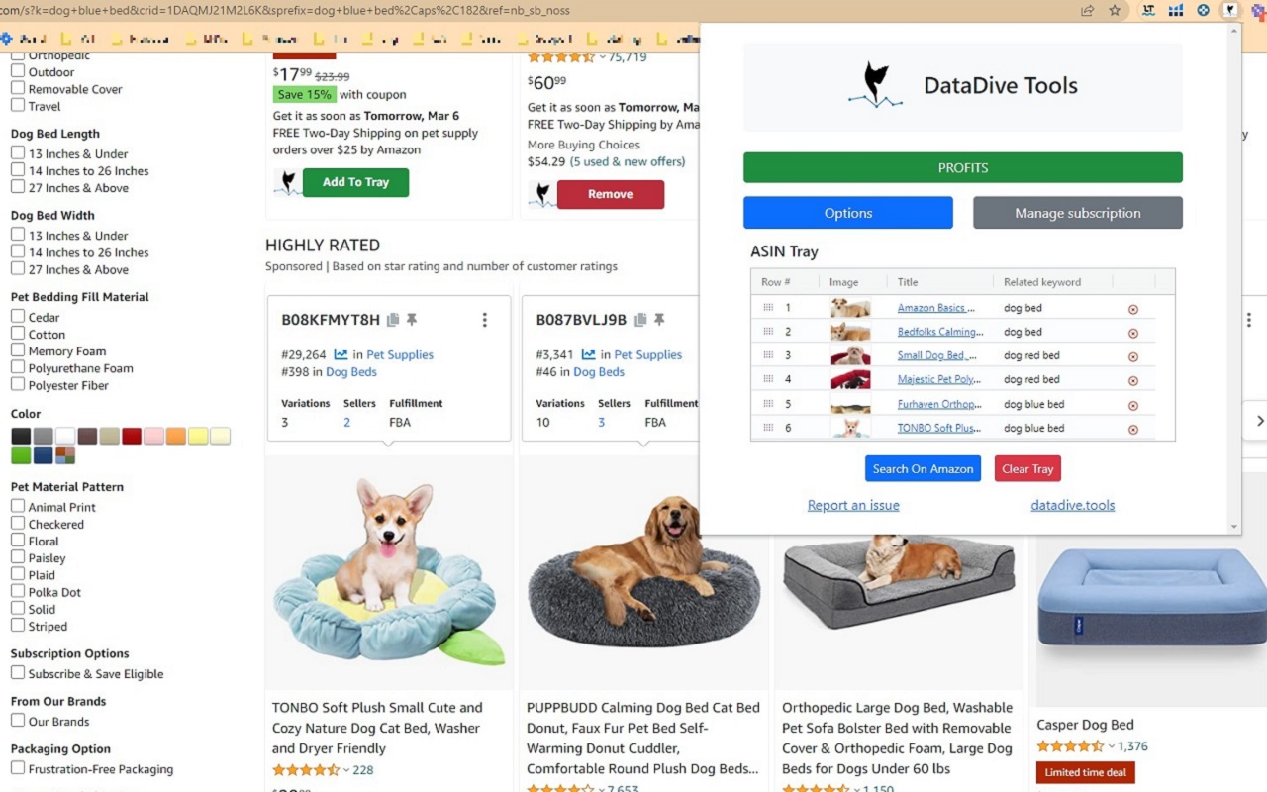Open the PROFITS section in DataDive Tools

[962, 167]
